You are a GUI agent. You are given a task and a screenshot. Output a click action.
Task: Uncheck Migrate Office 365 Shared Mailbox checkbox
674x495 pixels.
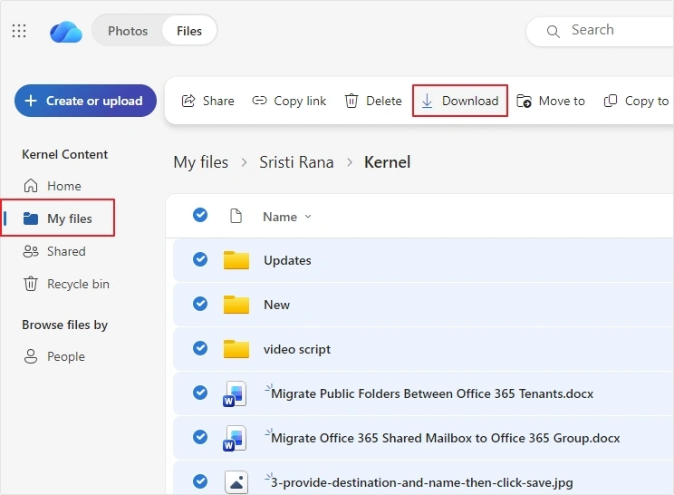click(200, 437)
